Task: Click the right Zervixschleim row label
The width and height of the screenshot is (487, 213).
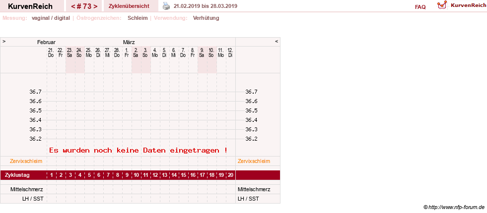Action: [x=254, y=161]
